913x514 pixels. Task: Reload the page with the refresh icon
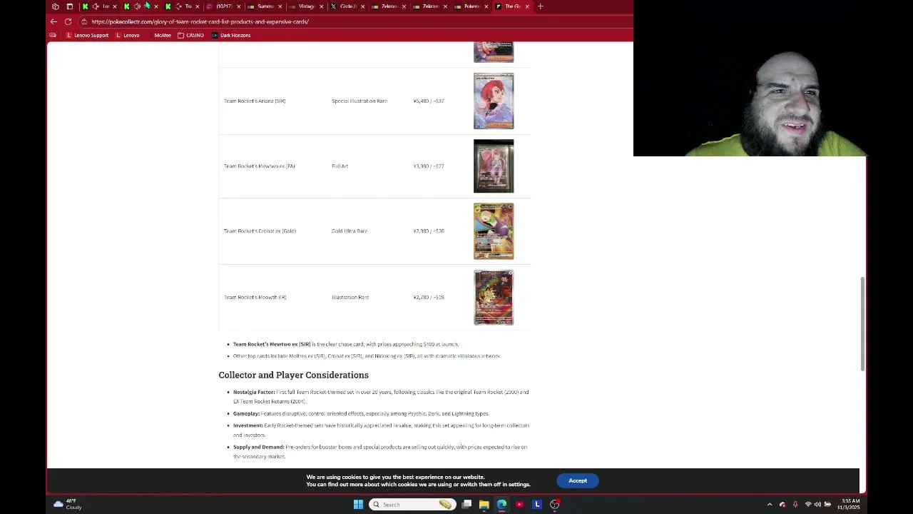[68, 21]
